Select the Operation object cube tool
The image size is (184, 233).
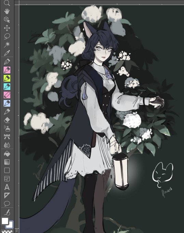click(x=7, y=20)
